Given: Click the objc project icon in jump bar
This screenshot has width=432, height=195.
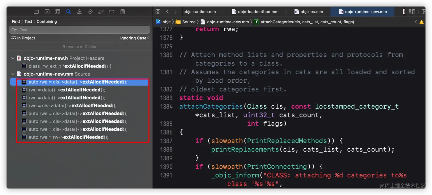Looking at the screenshot, I should (x=158, y=22).
